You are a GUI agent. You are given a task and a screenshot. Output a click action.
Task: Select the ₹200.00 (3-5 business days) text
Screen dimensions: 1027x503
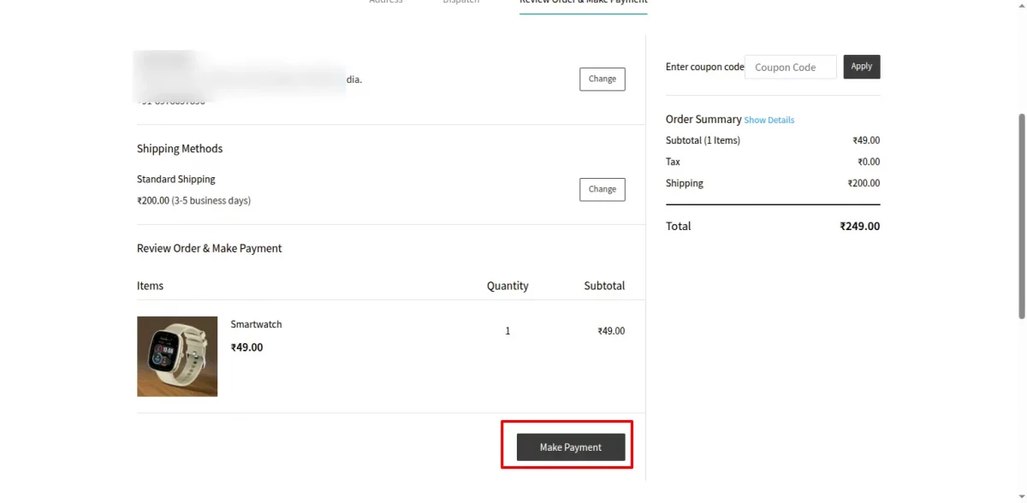coord(193,201)
